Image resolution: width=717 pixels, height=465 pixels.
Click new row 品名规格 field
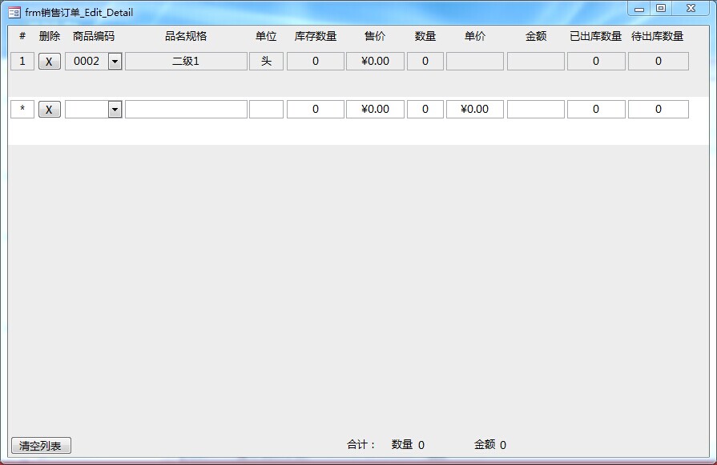coord(186,109)
